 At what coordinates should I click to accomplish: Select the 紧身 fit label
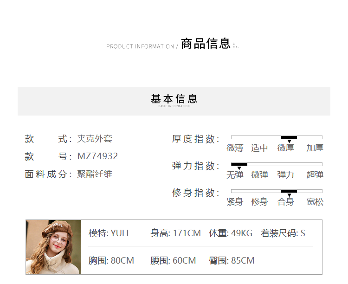click(235, 202)
